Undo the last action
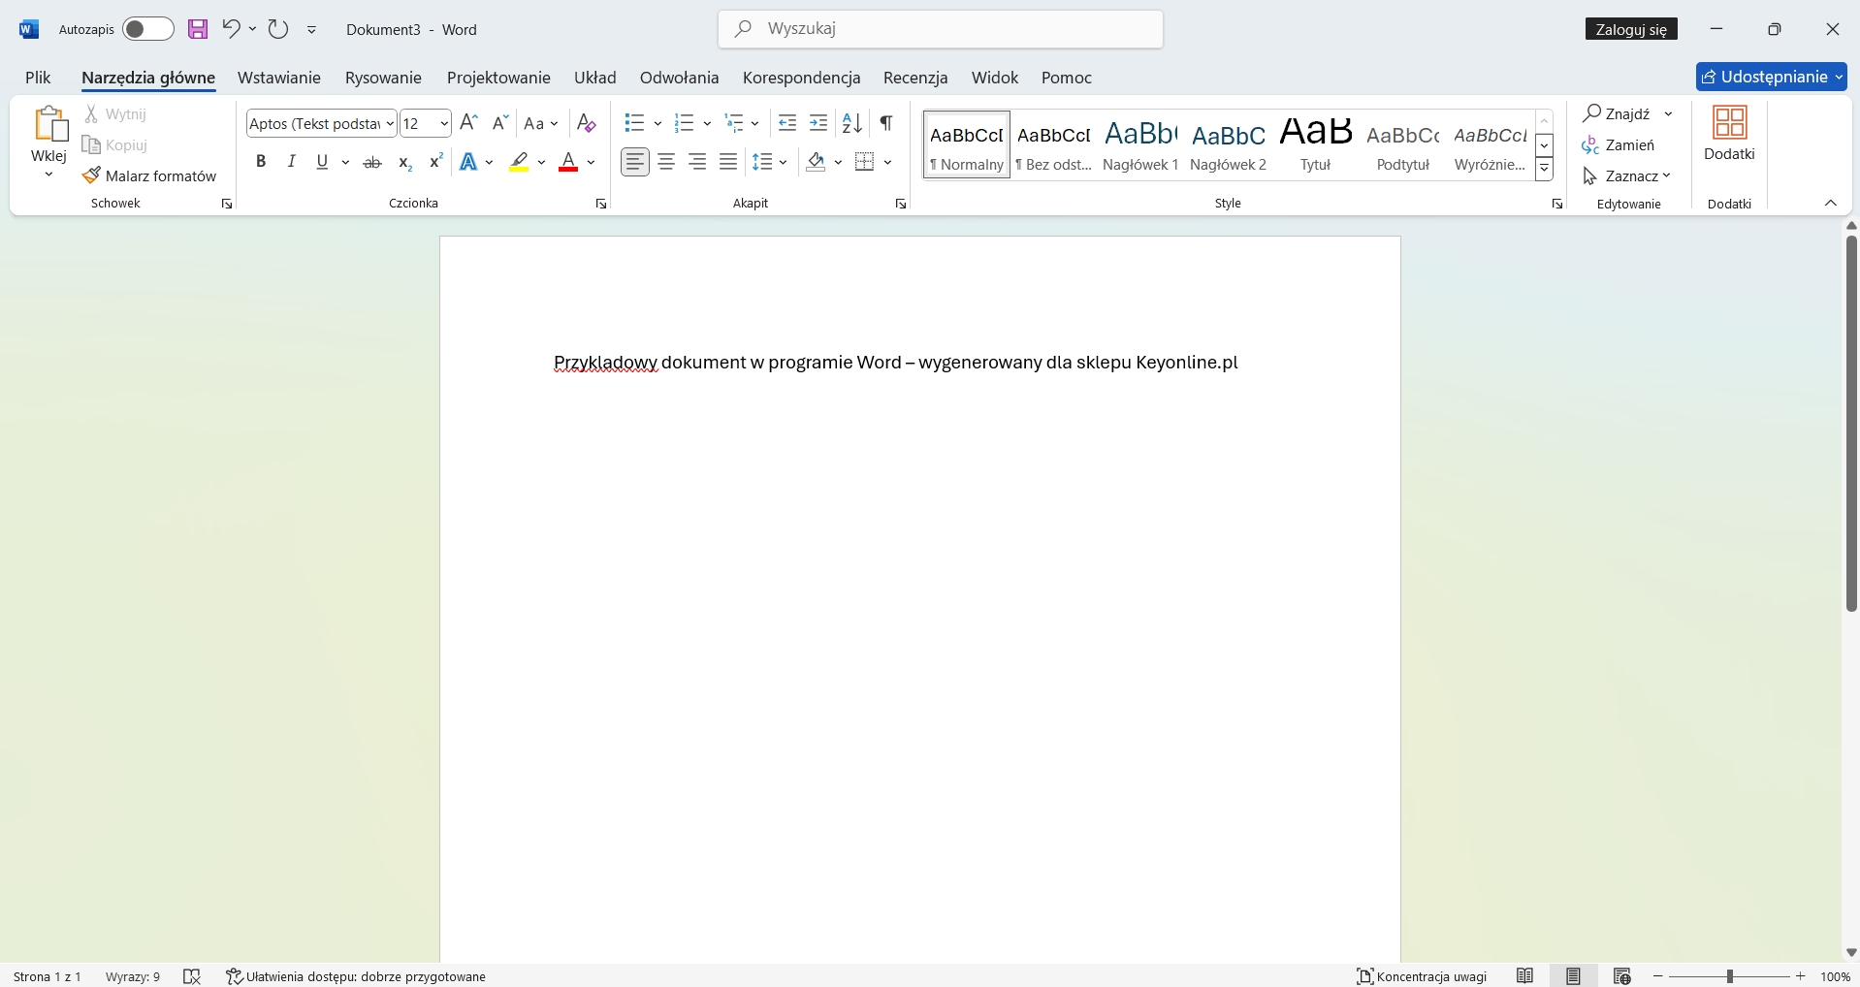1860x987 pixels. click(231, 29)
